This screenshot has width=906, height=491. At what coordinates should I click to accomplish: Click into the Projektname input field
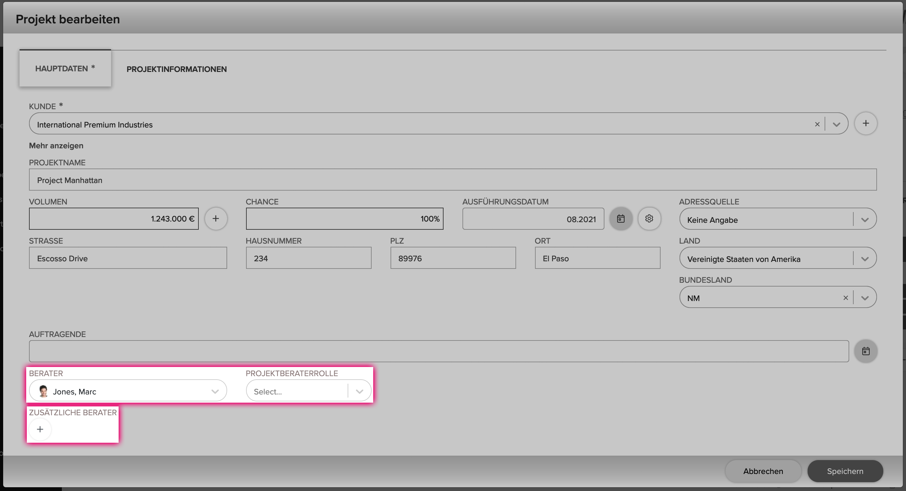point(453,180)
